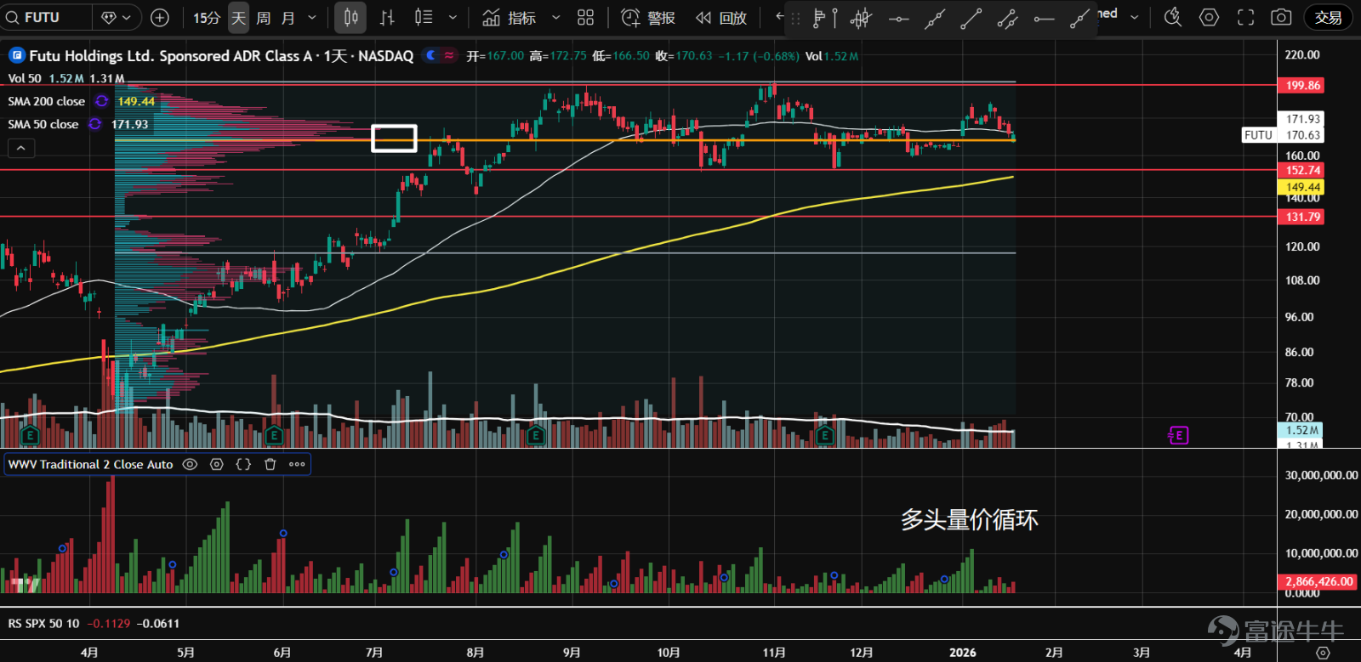
Task: Select the third chart style icon with lines
Action: tap(423, 17)
